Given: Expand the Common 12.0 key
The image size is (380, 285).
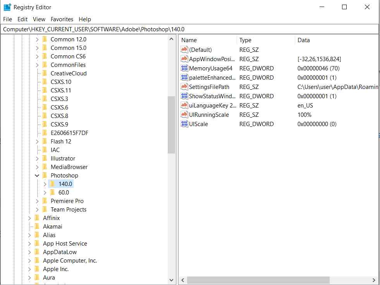Looking at the screenshot, I should 37,39.
